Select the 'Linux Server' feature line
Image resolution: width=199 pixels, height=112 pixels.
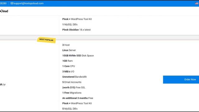coord(69,50)
